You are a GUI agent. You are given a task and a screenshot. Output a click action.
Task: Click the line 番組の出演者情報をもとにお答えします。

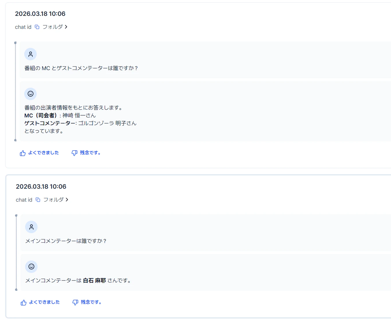click(74, 108)
